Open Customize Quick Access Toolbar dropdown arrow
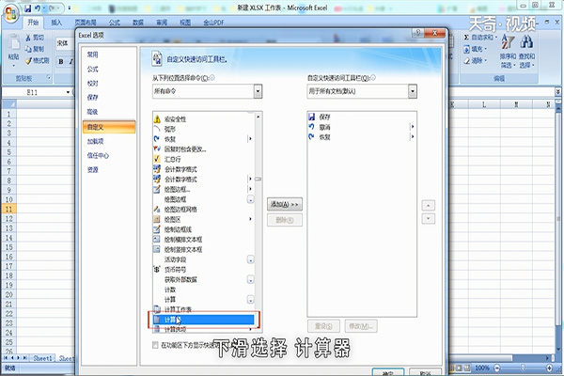564x376 pixels. point(70,8)
